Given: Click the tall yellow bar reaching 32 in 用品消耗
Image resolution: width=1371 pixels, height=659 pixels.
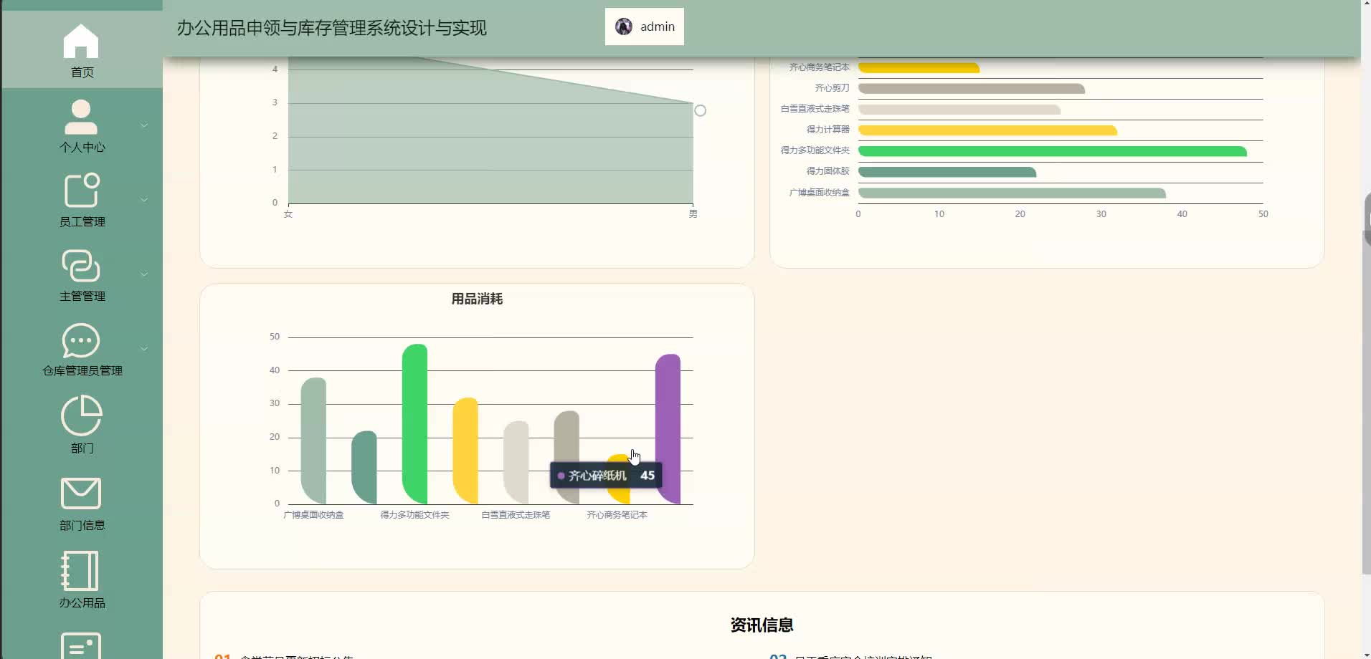Looking at the screenshot, I should pos(465,451).
